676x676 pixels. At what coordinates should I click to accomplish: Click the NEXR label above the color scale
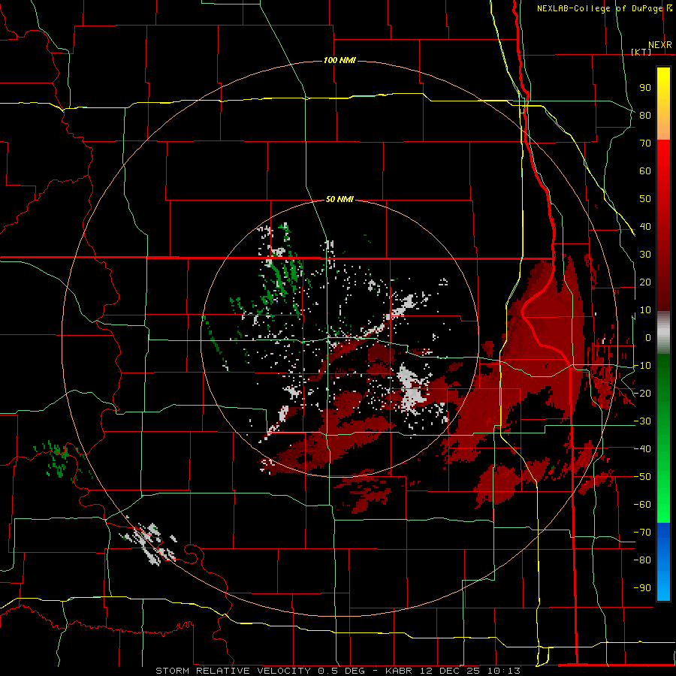660,45
